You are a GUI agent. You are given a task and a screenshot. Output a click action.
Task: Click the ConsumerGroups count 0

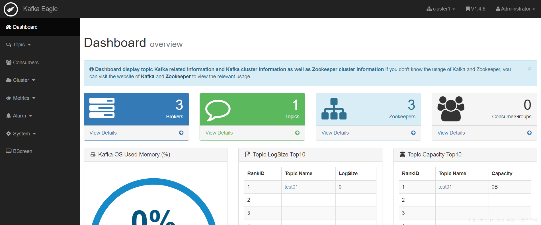pyautogui.click(x=527, y=105)
